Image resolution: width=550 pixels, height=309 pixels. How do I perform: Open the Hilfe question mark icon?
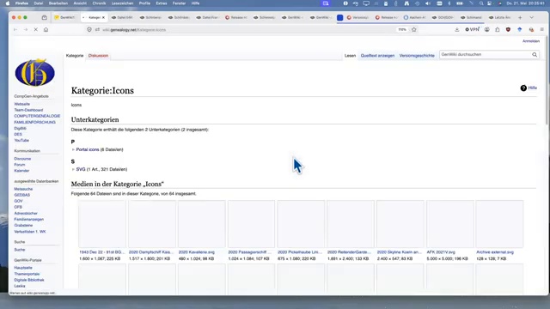coord(523,88)
